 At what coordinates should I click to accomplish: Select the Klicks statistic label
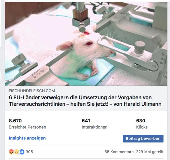pos(142,127)
